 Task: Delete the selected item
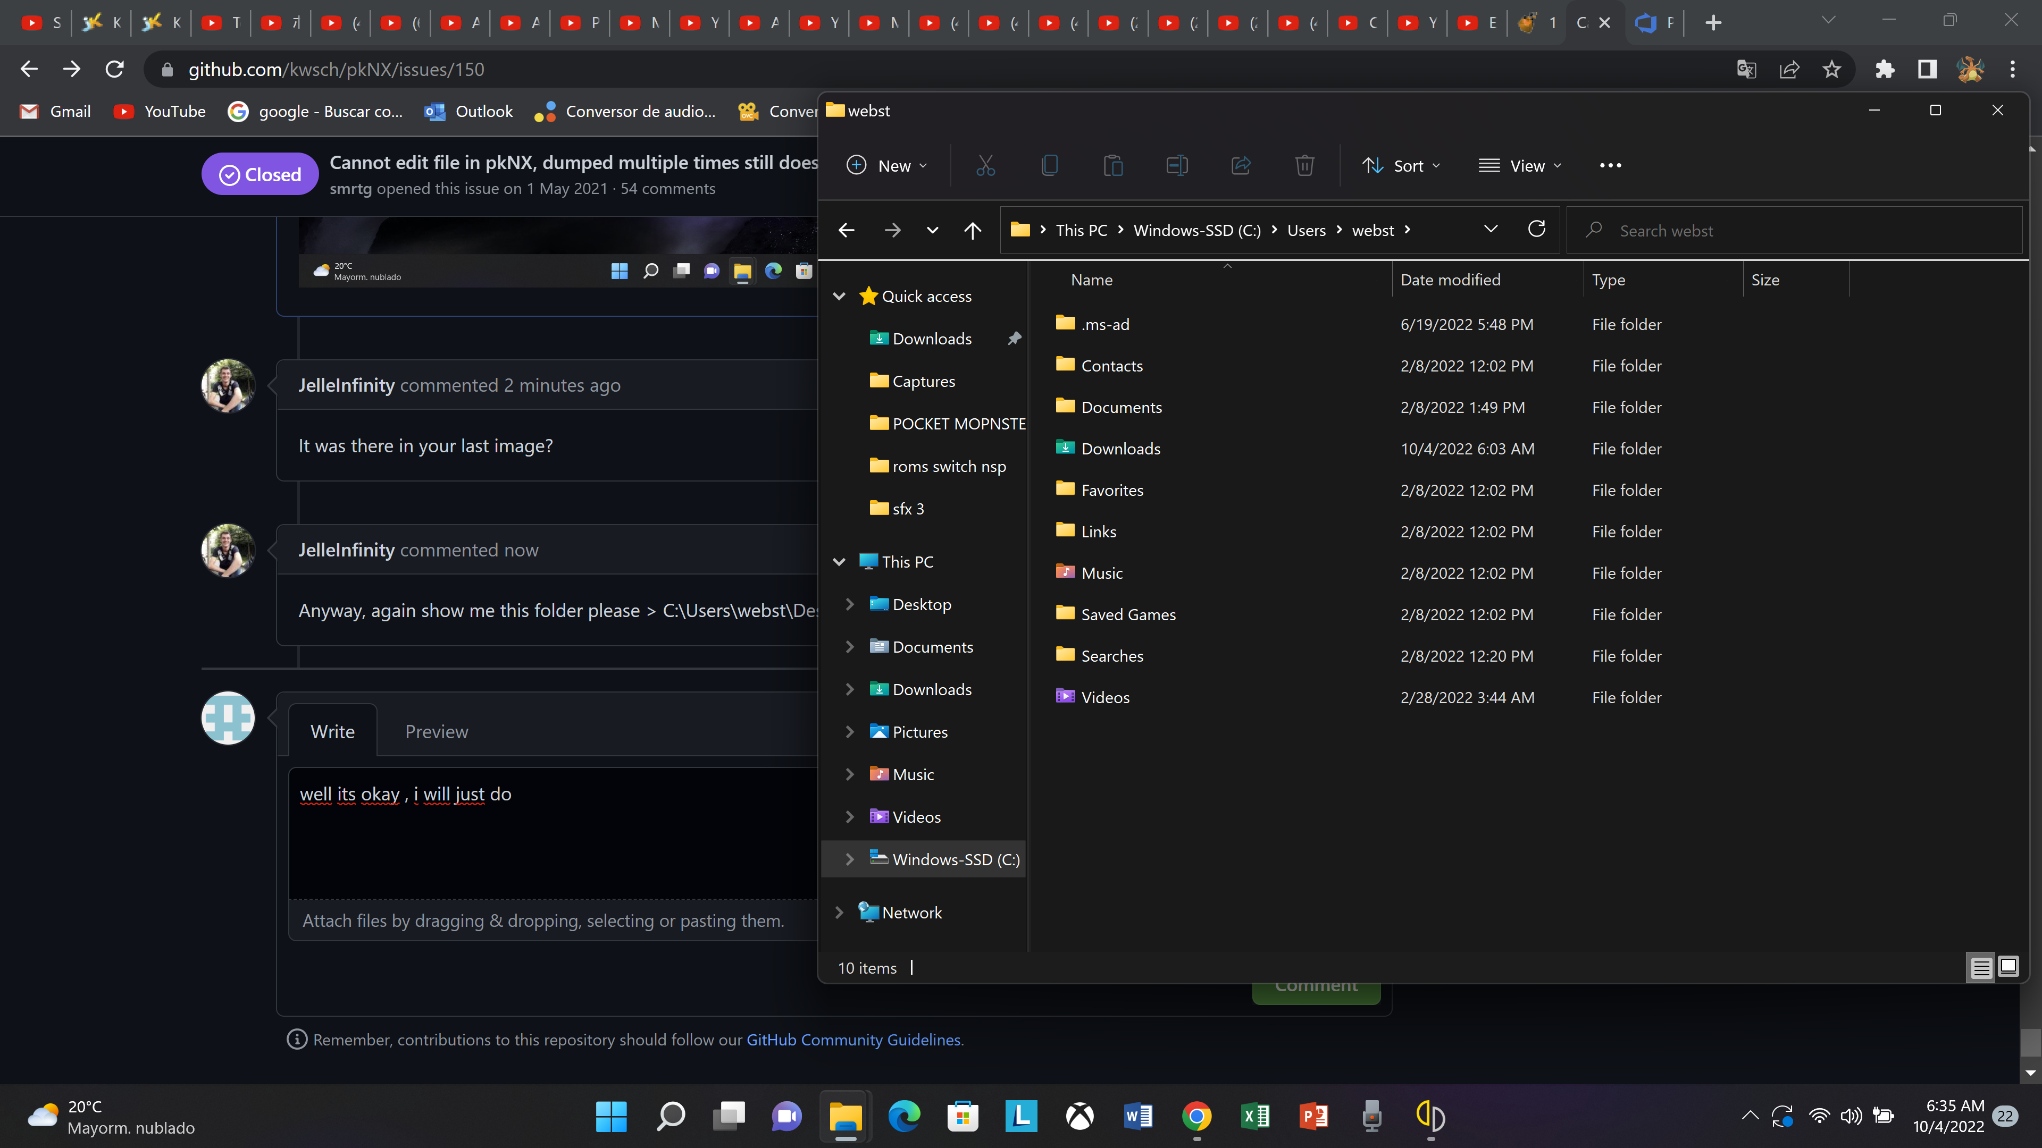[x=1305, y=166]
